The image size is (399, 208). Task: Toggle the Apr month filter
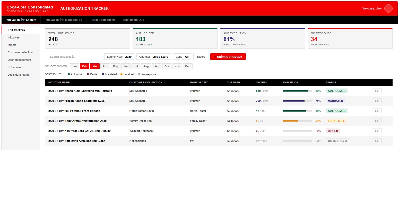coord(105,66)
